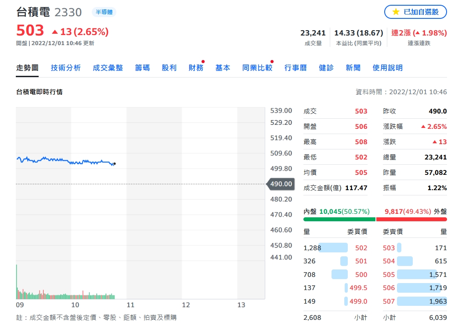Click the bid price 502

tap(361, 248)
